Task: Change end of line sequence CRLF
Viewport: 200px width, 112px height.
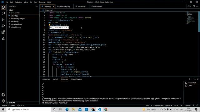Action: [182, 105]
